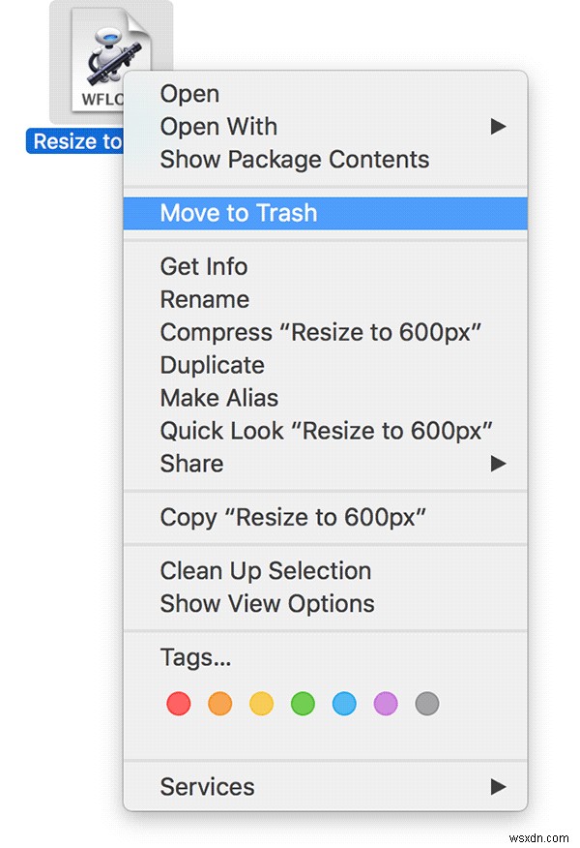Screen dimensions: 580x848
Task: Choose Open from the context menu
Action: point(189,94)
